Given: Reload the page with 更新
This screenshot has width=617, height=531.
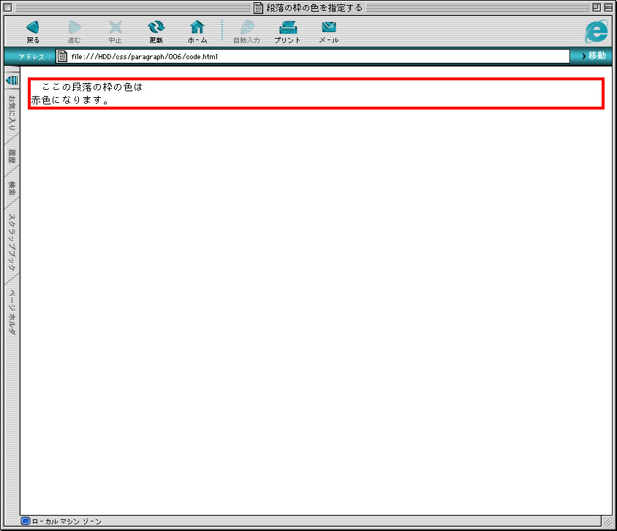Looking at the screenshot, I should pyautogui.click(x=156, y=31).
